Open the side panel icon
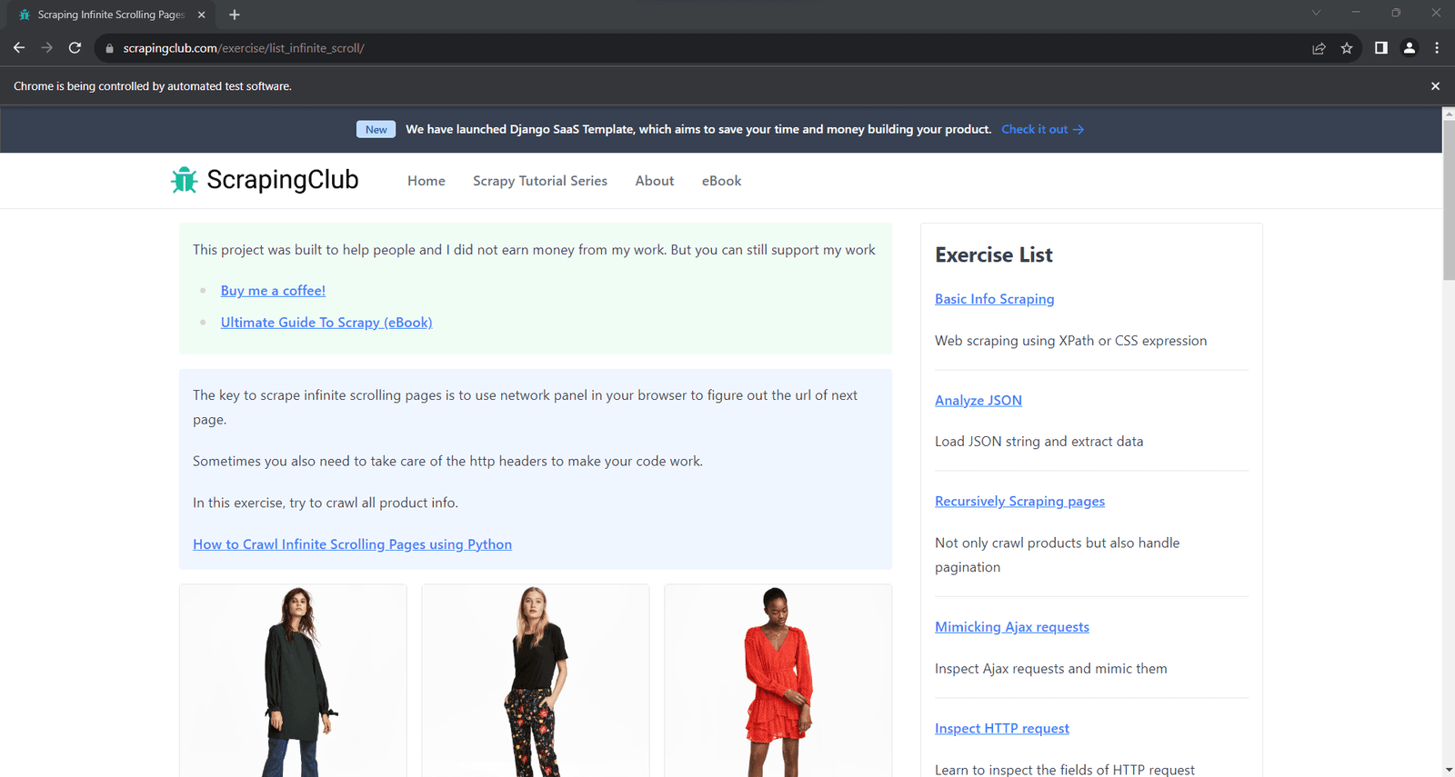 pyautogui.click(x=1380, y=48)
